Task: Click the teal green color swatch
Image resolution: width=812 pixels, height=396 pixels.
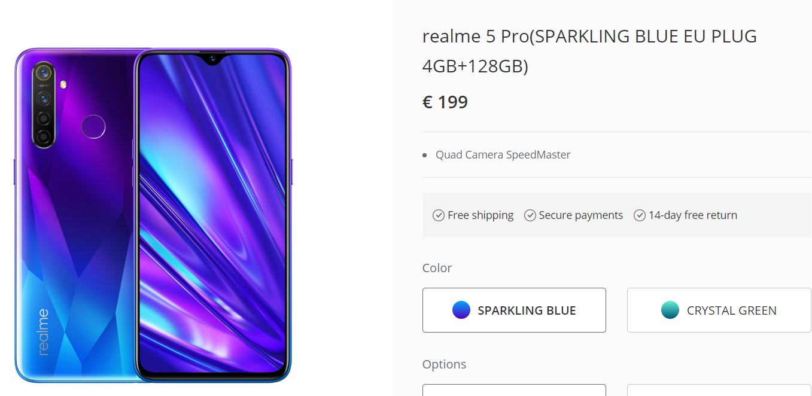Action: [x=670, y=310]
